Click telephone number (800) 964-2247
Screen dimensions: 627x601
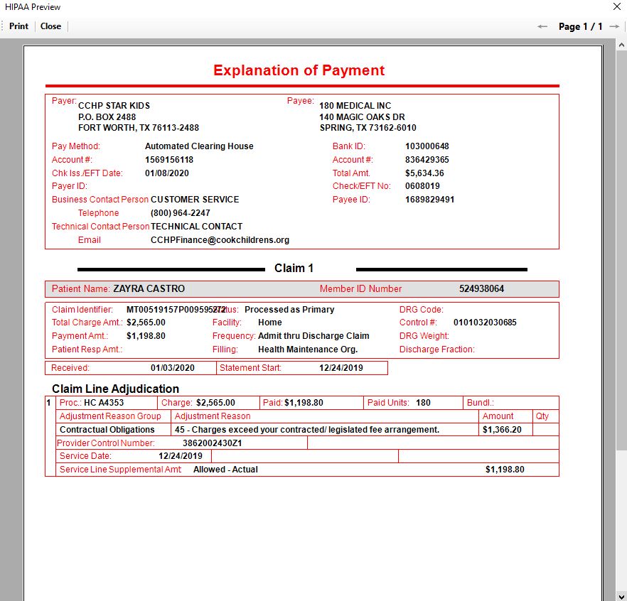click(x=181, y=213)
